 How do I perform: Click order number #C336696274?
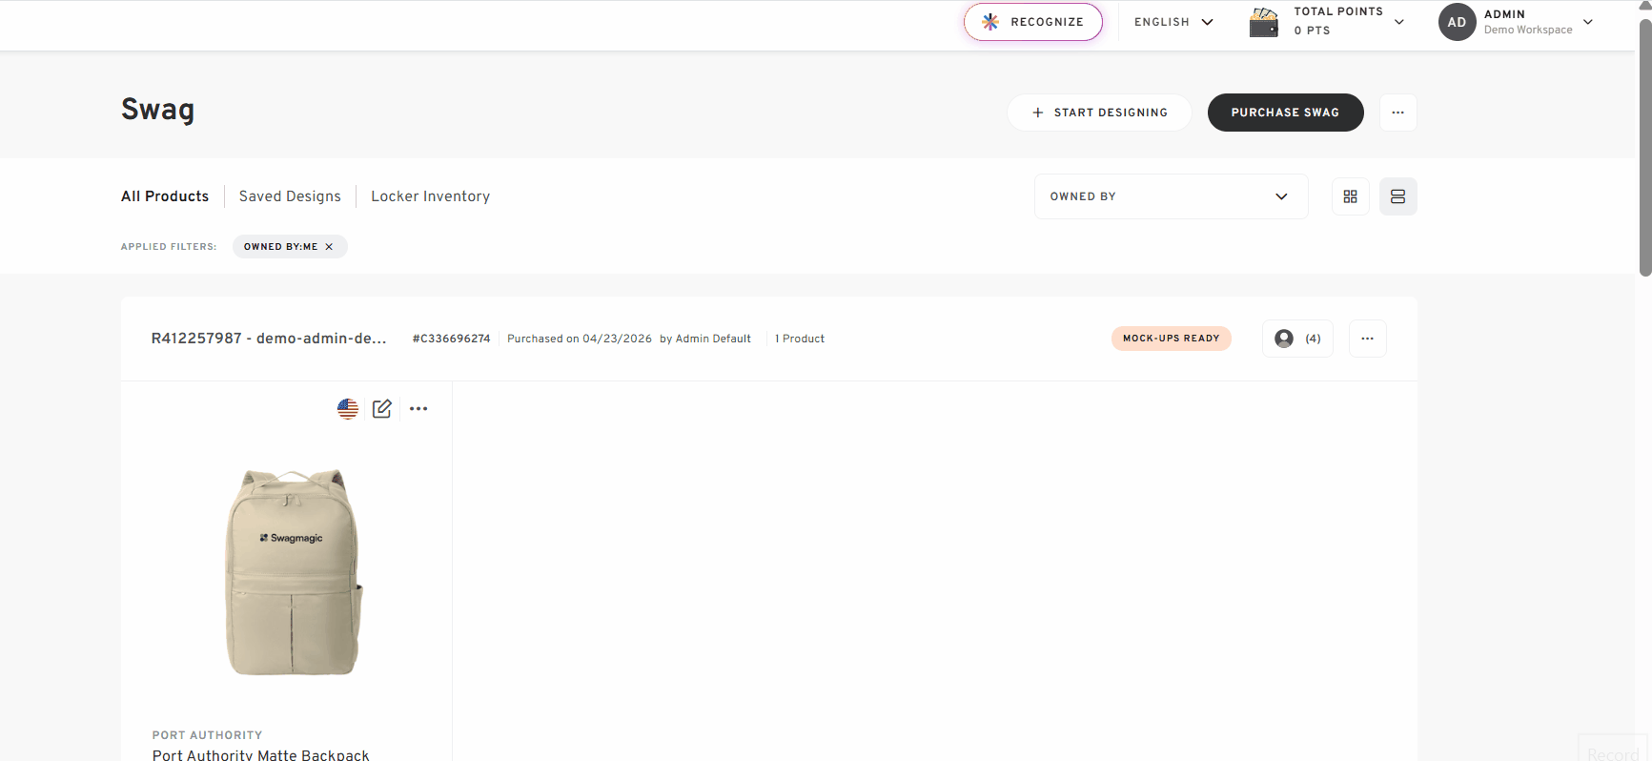click(451, 339)
